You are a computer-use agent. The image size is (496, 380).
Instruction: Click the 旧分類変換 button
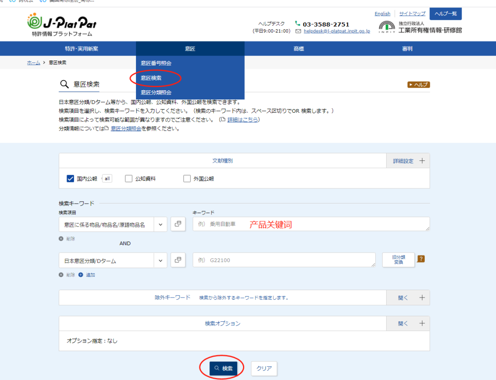pos(398,260)
